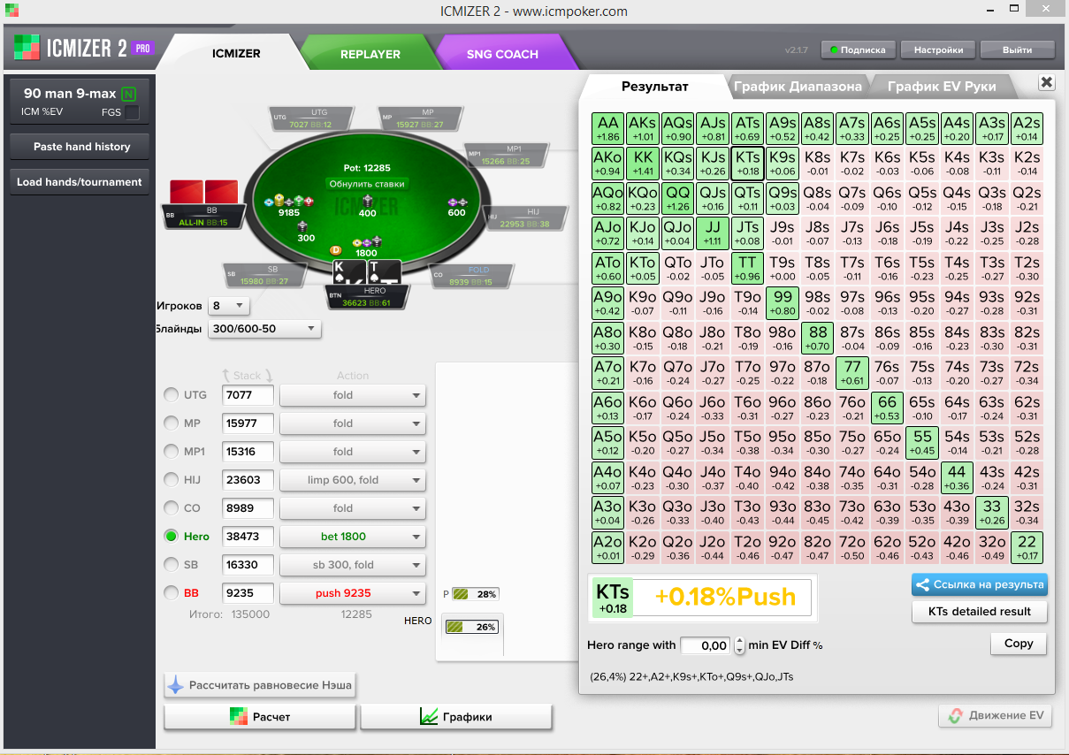Click Load hands/tournament button
The height and width of the screenshot is (755, 1069).
coord(80,182)
